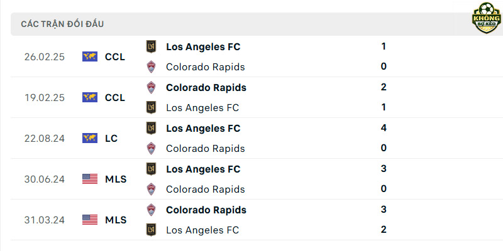
Task: Open Los Angeles FC in 19.02.25 match
Action: (202, 108)
